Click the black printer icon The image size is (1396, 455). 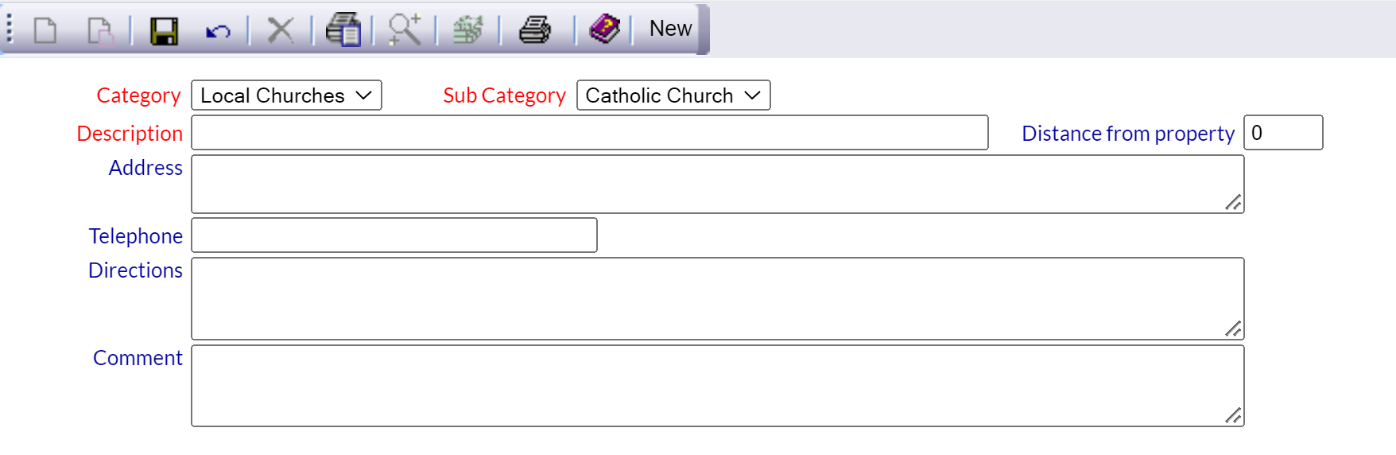click(535, 30)
